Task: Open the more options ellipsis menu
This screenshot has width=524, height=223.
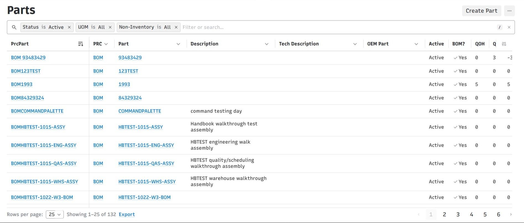Action: pos(509,11)
